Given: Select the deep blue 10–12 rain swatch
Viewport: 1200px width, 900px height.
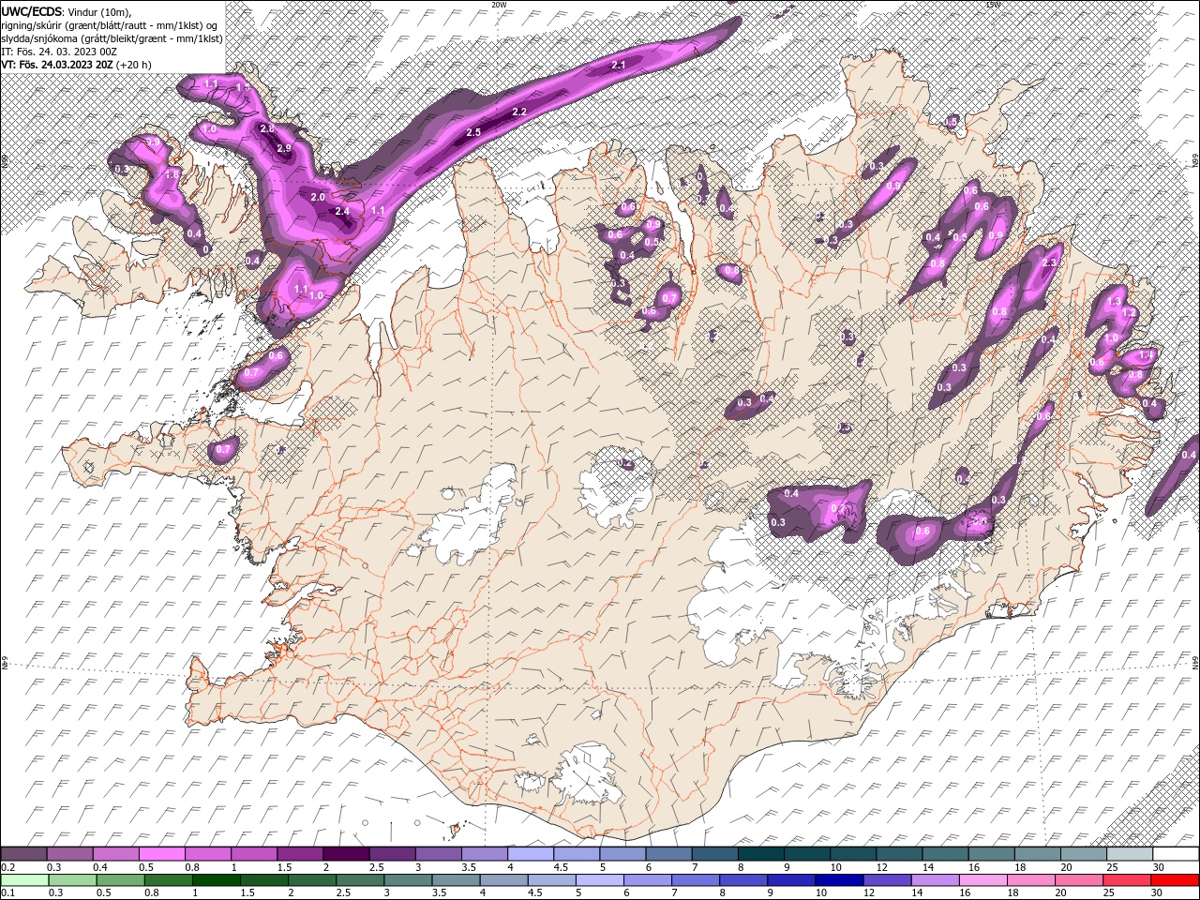Looking at the screenshot, I should coord(839,880).
